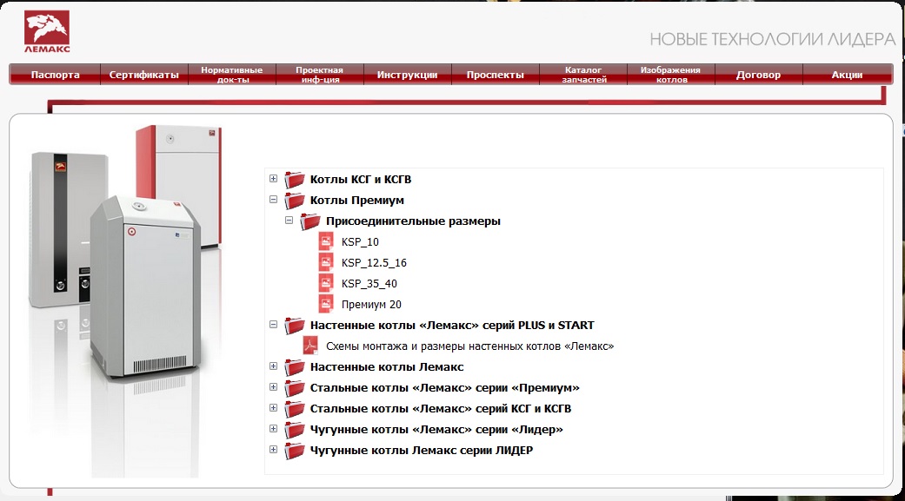Open the KSP_35_40 file

369,284
